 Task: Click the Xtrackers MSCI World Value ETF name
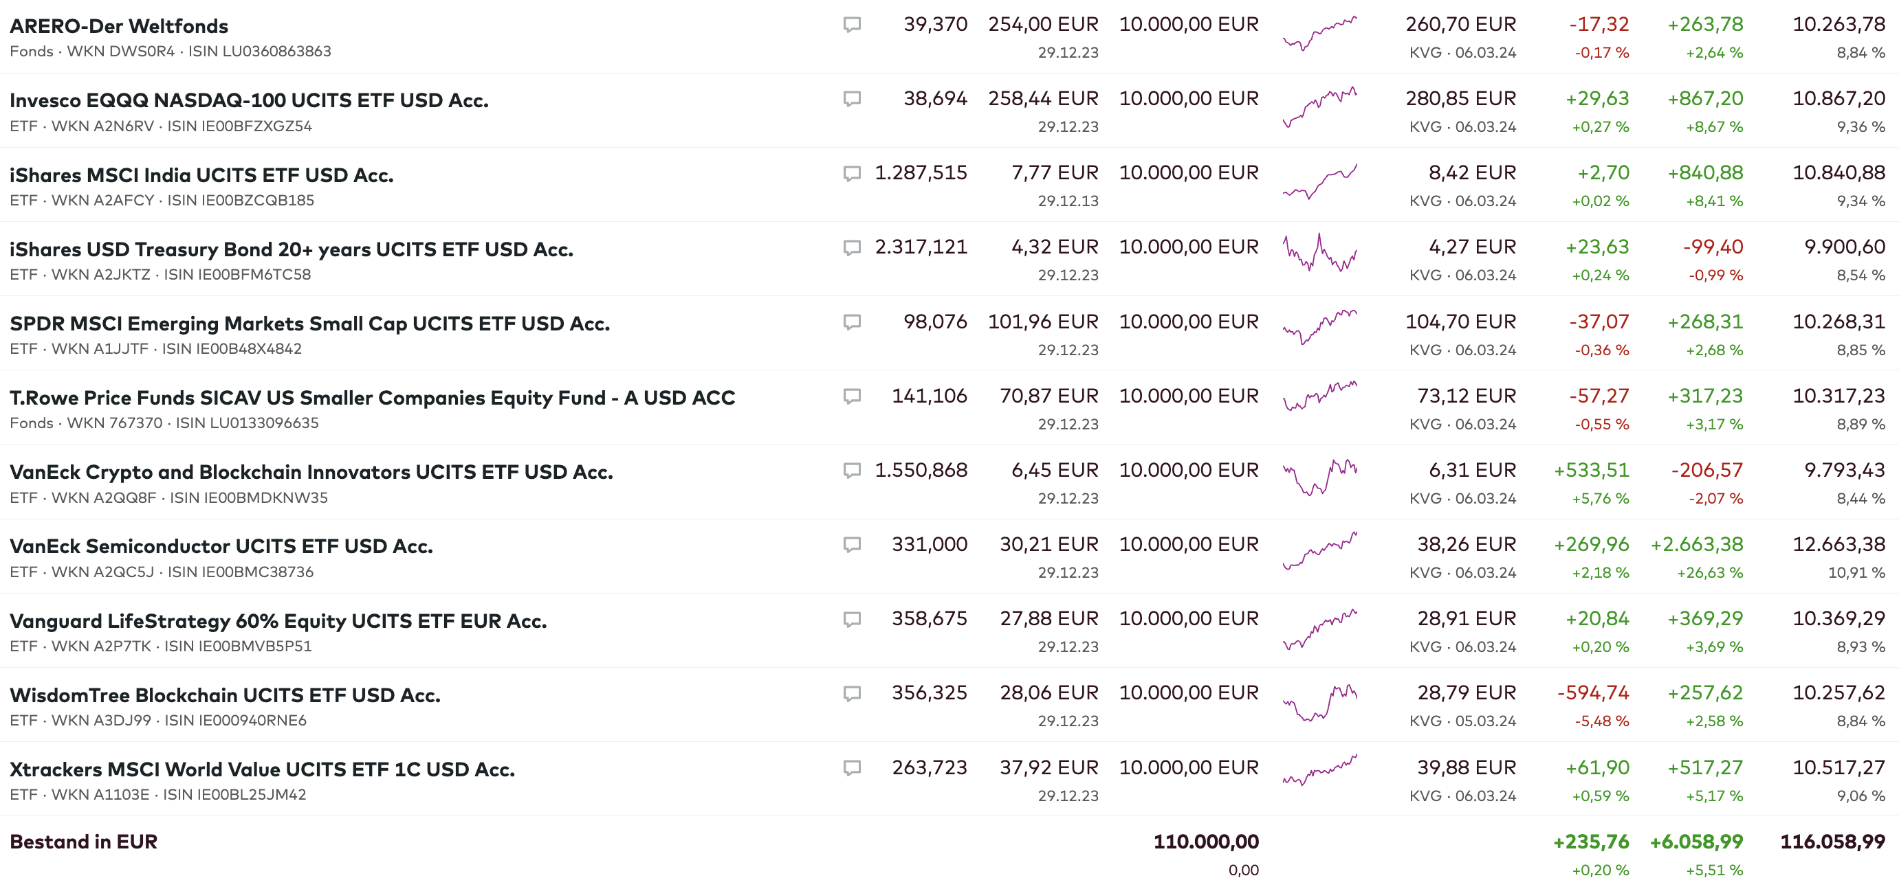(x=262, y=769)
